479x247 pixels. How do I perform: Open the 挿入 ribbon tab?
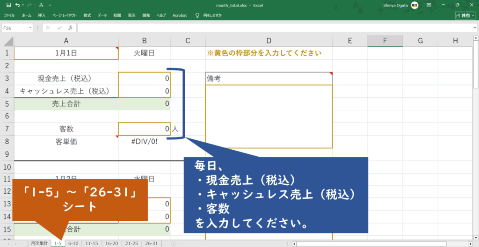[x=42, y=15]
